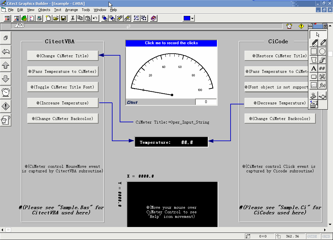Select the Rectangle drawing tool
Screen dimensions: 333x240
point(314,51)
